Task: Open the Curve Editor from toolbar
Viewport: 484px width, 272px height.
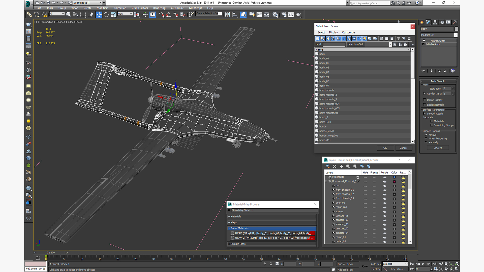Action: pyautogui.click(x=259, y=15)
